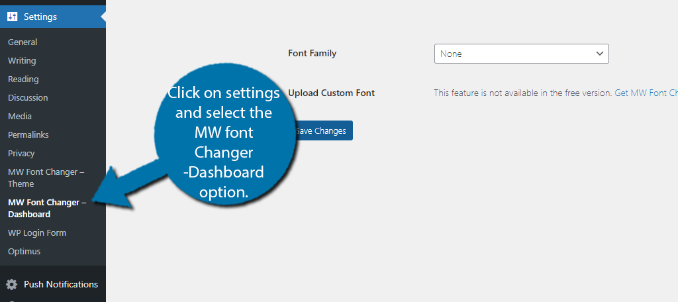The image size is (678, 302).
Task: Open Optimus settings
Action: [x=24, y=252]
